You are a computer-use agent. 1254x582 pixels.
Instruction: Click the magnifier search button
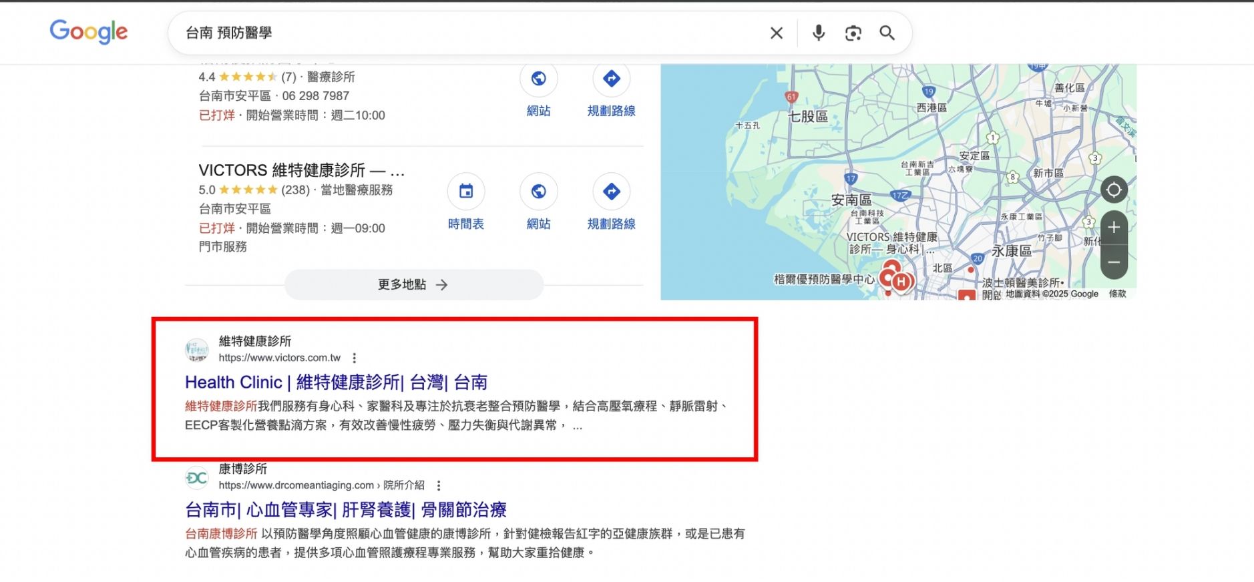point(887,33)
